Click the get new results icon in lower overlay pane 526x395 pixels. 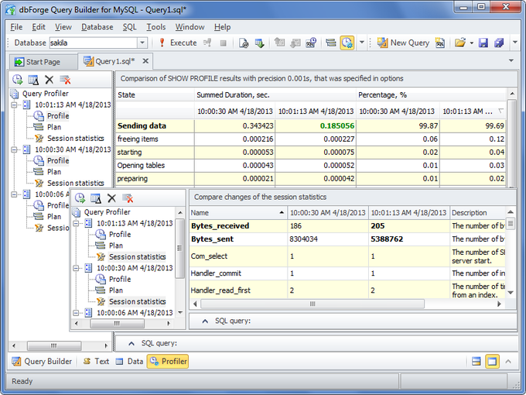click(80, 198)
